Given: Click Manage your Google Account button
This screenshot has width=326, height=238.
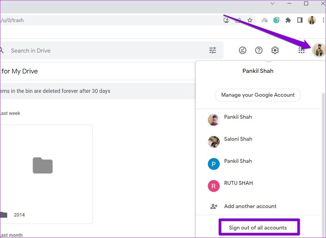Looking at the screenshot, I should pyautogui.click(x=258, y=95).
